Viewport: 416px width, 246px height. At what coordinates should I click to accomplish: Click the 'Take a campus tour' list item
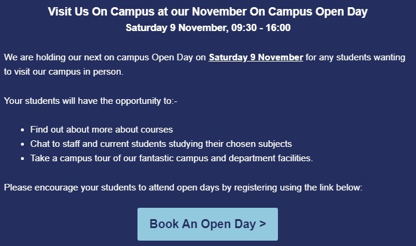(x=172, y=158)
